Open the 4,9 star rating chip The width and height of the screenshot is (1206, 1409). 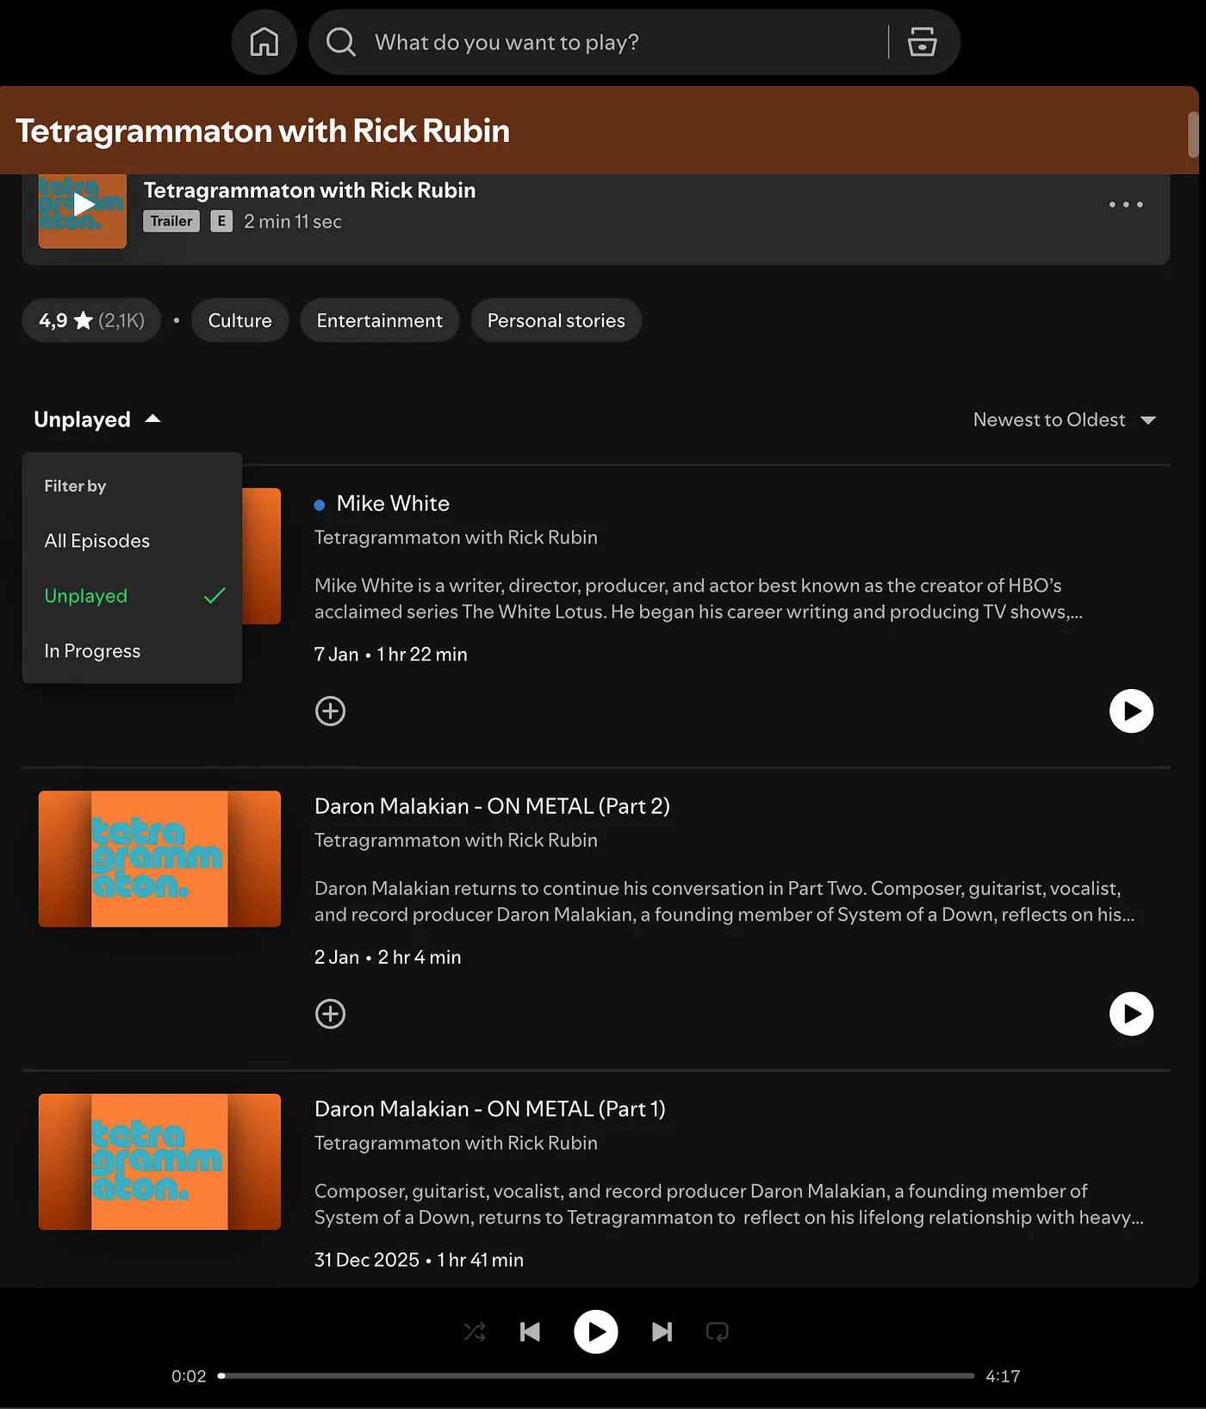click(91, 320)
